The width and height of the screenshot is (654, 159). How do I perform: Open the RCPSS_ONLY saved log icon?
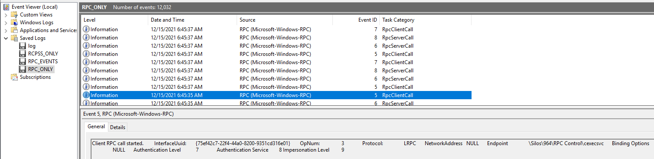point(23,54)
